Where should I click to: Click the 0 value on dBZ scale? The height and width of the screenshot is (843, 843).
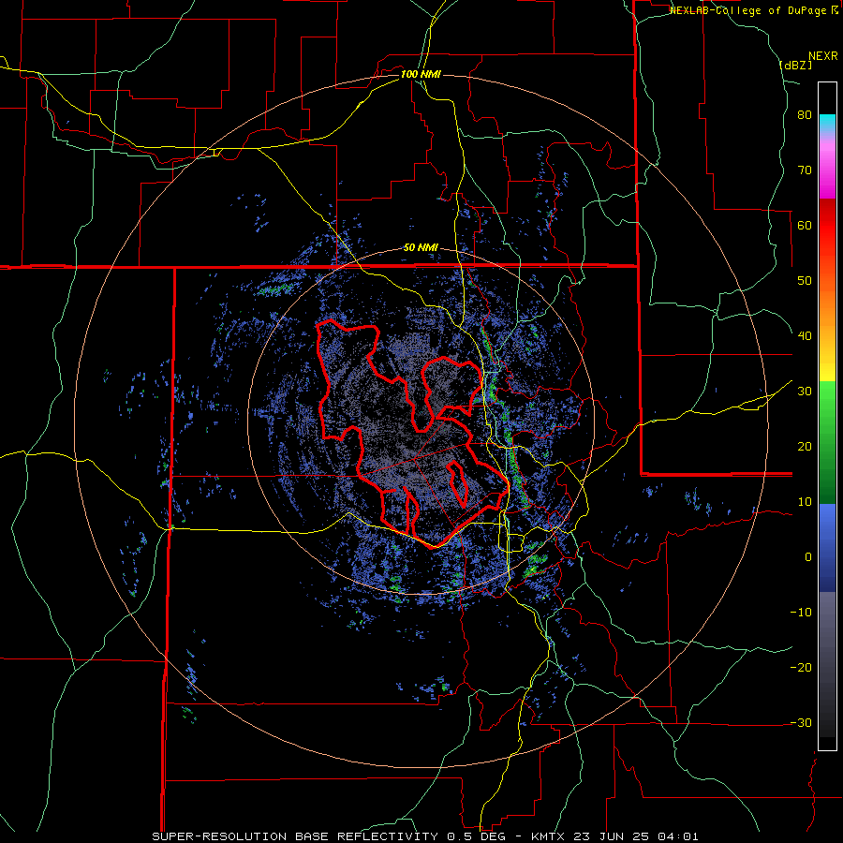[808, 557]
